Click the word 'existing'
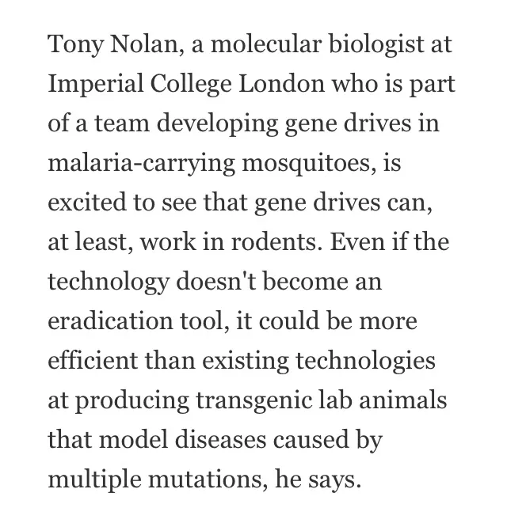The image size is (507, 508). coord(246,361)
